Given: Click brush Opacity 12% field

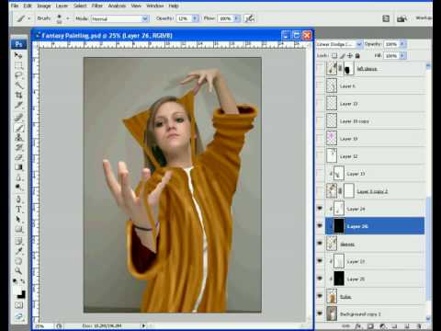Looking at the screenshot, I should click(x=184, y=18).
